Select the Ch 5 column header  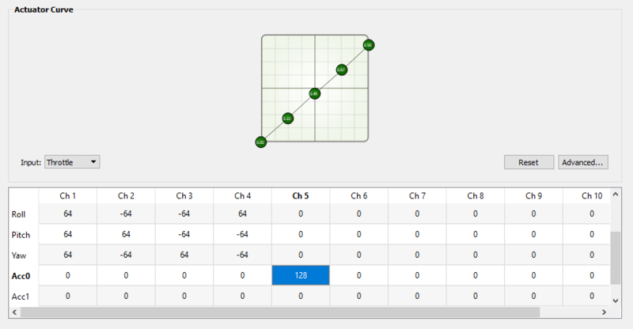coord(301,196)
